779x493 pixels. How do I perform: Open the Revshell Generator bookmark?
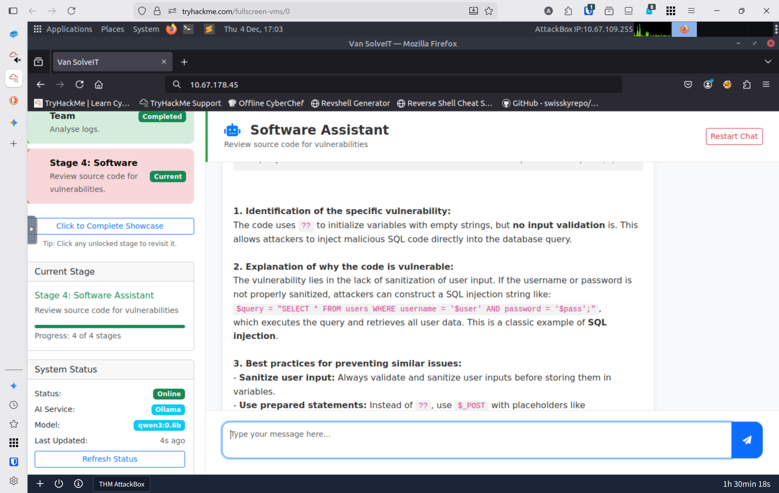point(351,103)
